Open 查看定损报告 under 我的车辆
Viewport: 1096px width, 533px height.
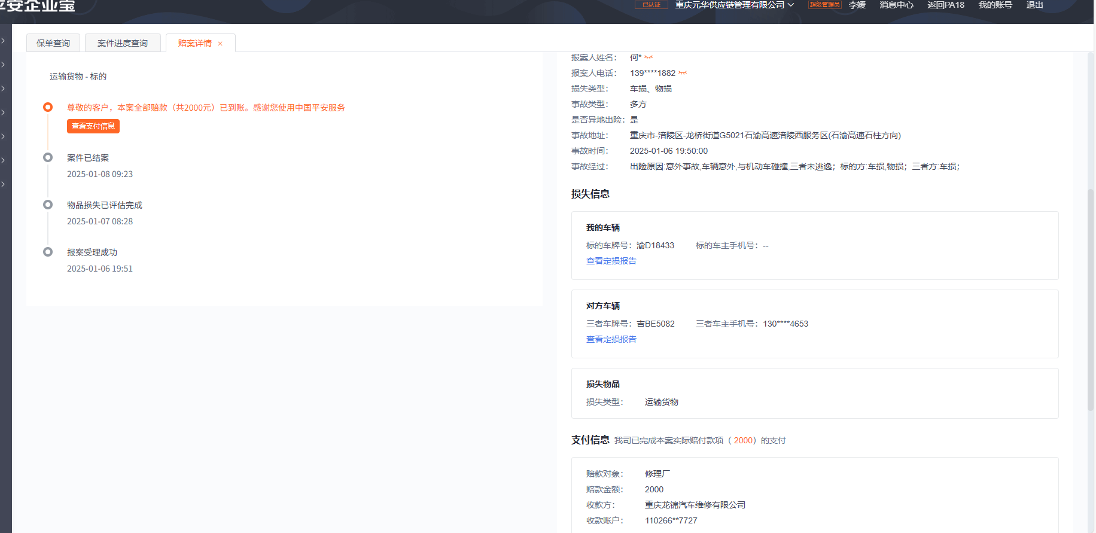tap(611, 261)
